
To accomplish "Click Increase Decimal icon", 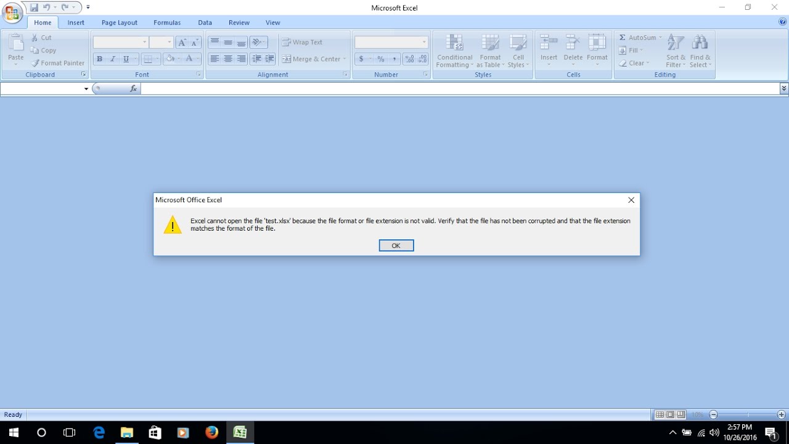I will [x=409, y=59].
